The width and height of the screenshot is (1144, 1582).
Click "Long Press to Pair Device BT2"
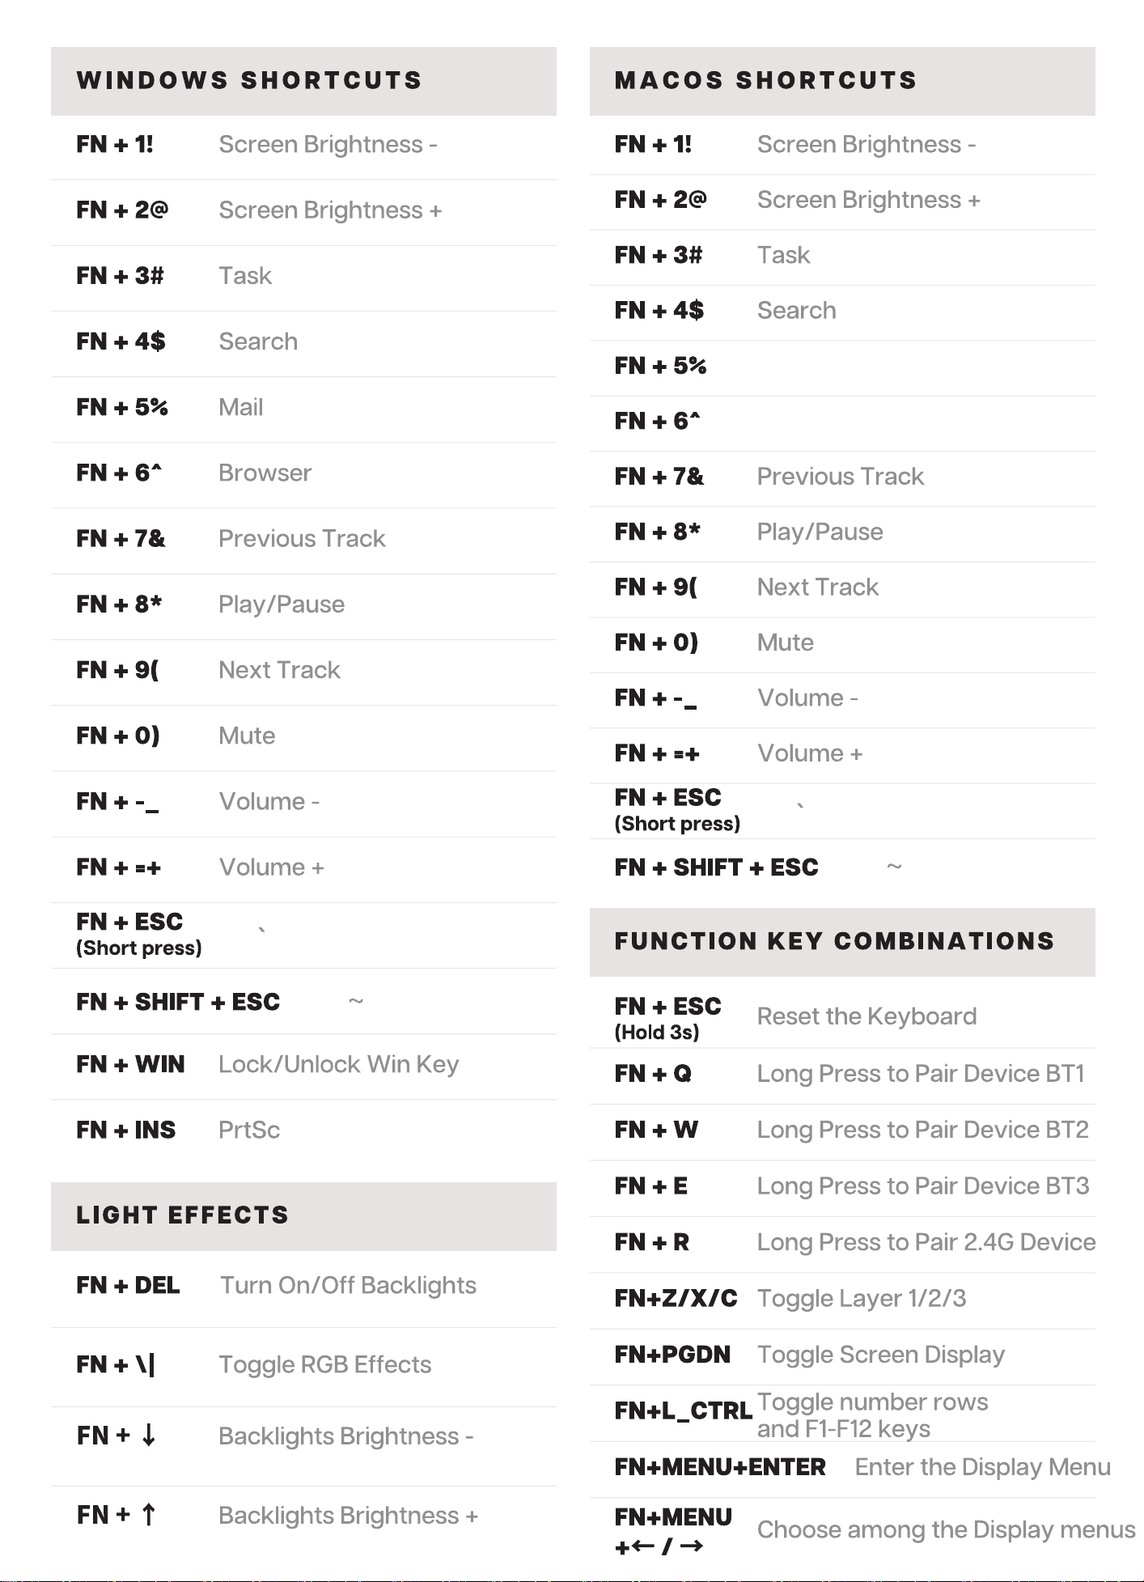pyautogui.click(x=922, y=1130)
